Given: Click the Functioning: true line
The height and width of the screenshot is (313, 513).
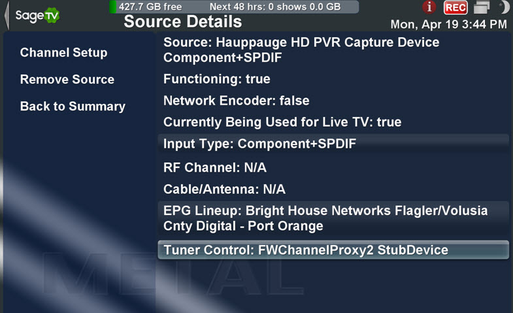Looking at the screenshot, I should (216, 79).
